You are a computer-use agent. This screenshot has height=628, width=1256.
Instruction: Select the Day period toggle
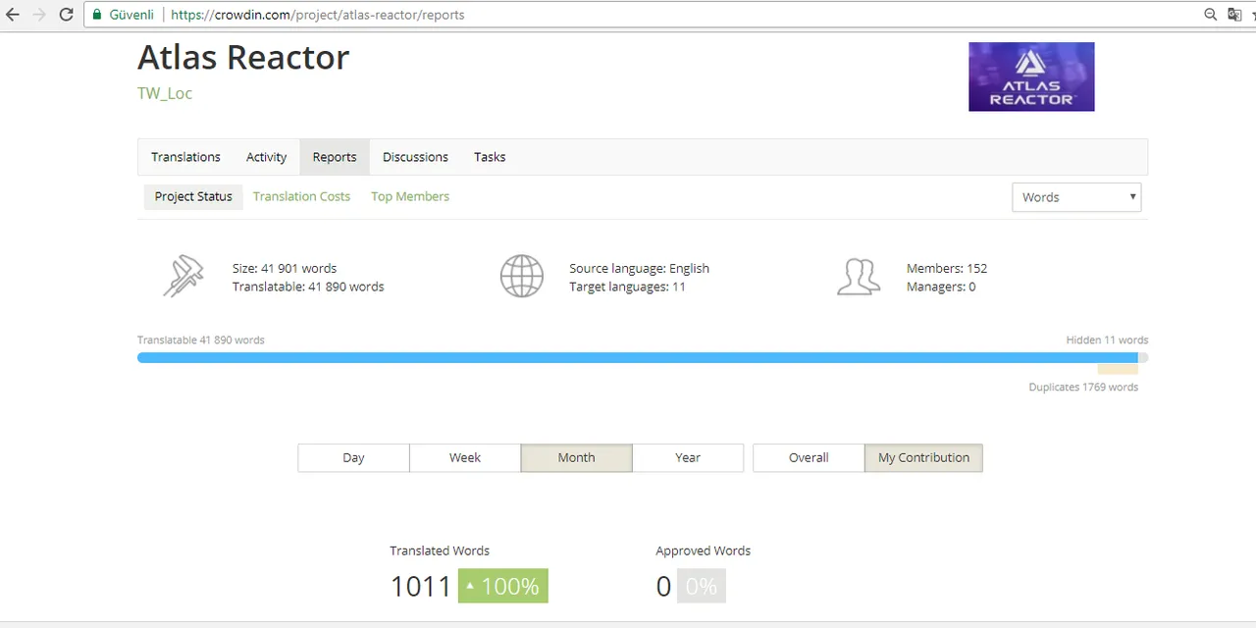click(x=353, y=457)
